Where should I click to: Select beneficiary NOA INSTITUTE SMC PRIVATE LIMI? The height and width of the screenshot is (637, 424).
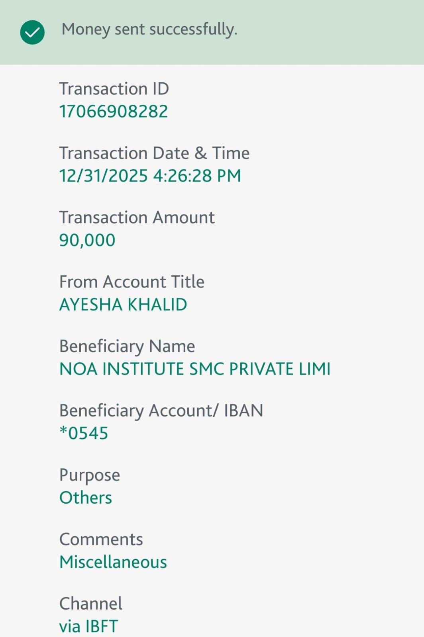click(x=195, y=369)
